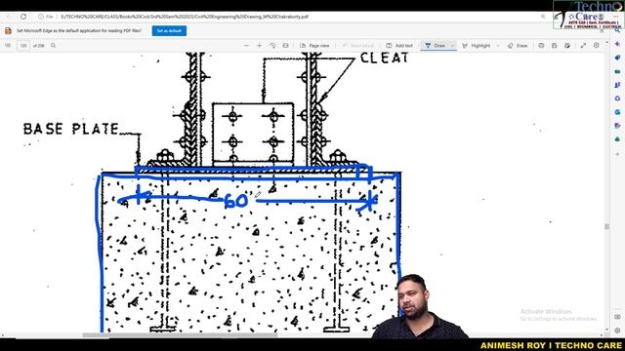Rotate the PDF page
This screenshot has width=625, height=351.
point(272,46)
